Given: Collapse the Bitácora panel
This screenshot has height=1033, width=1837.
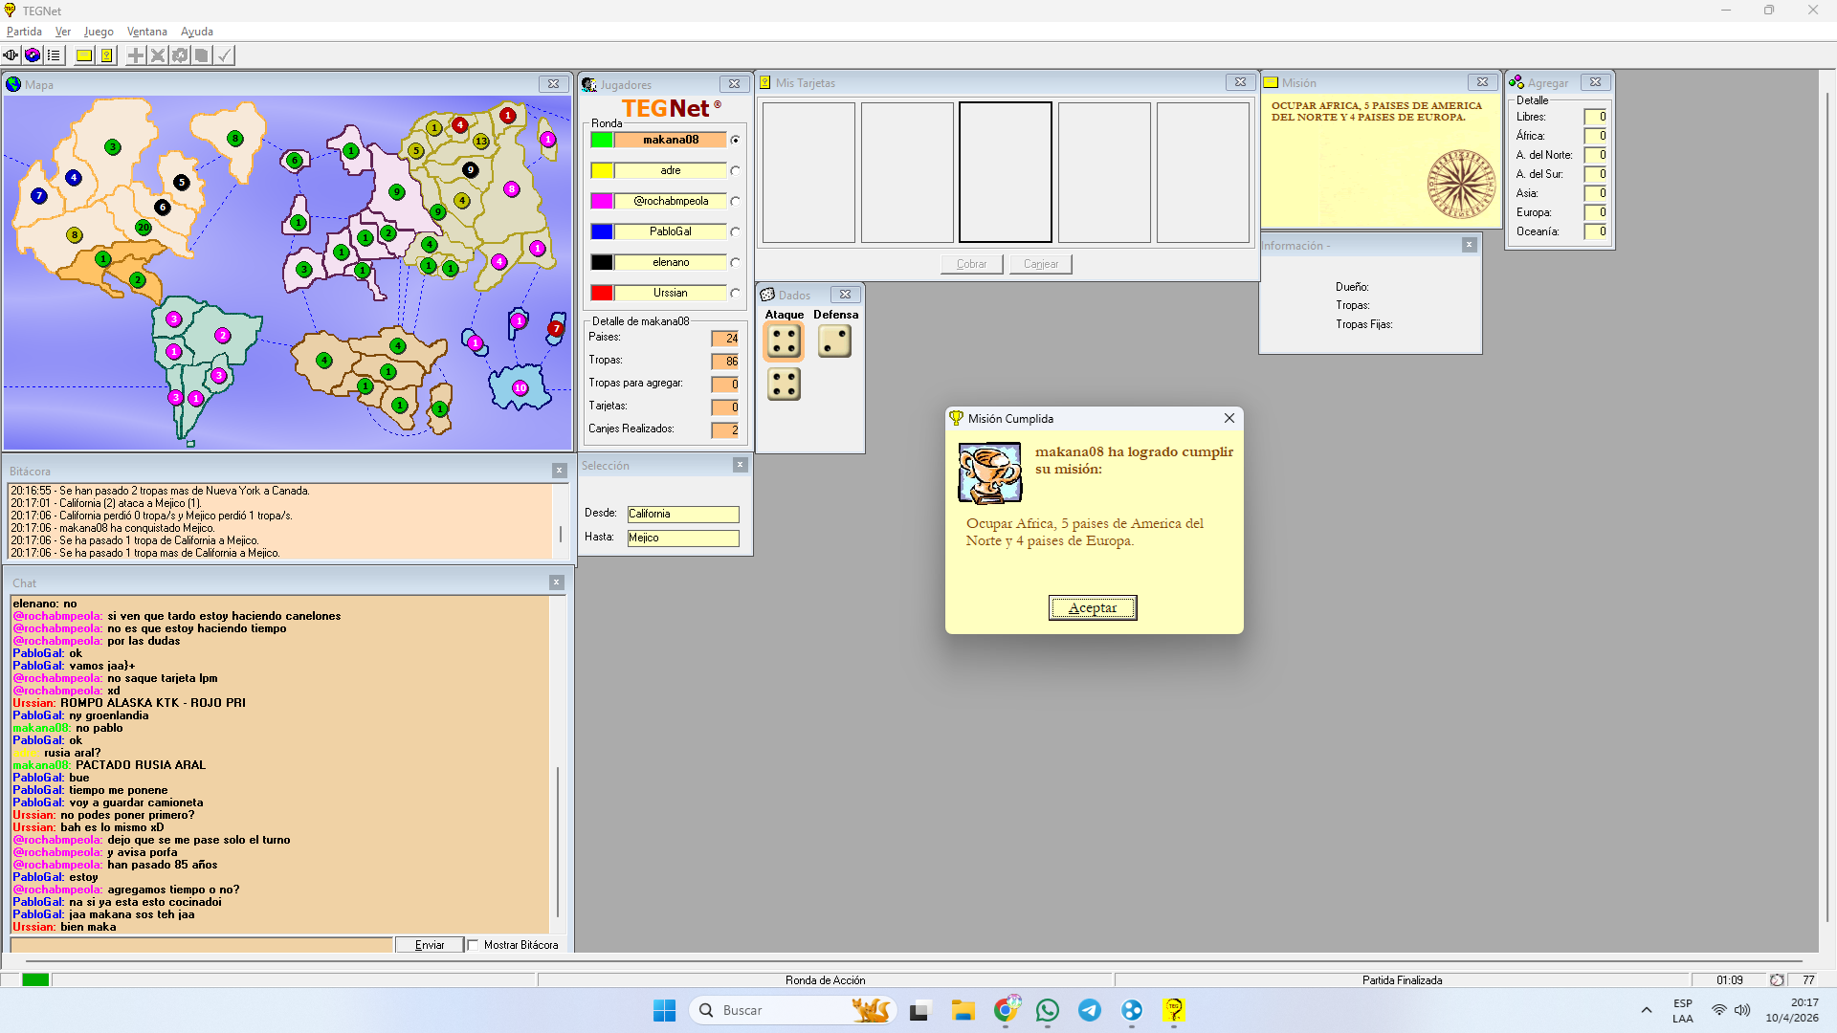Looking at the screenshot, I should (560, 471).
